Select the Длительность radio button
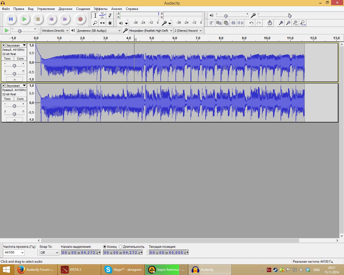The width and height of the screenshot is (344, 275). (120, 247)
